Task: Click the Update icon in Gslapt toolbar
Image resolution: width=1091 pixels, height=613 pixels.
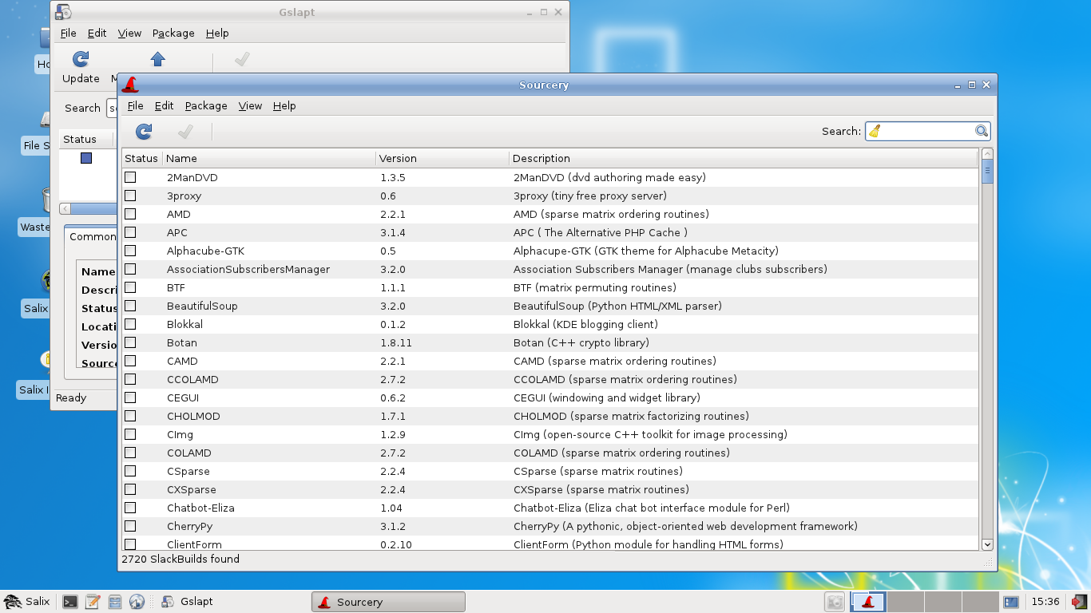Action: pos(81,59)
